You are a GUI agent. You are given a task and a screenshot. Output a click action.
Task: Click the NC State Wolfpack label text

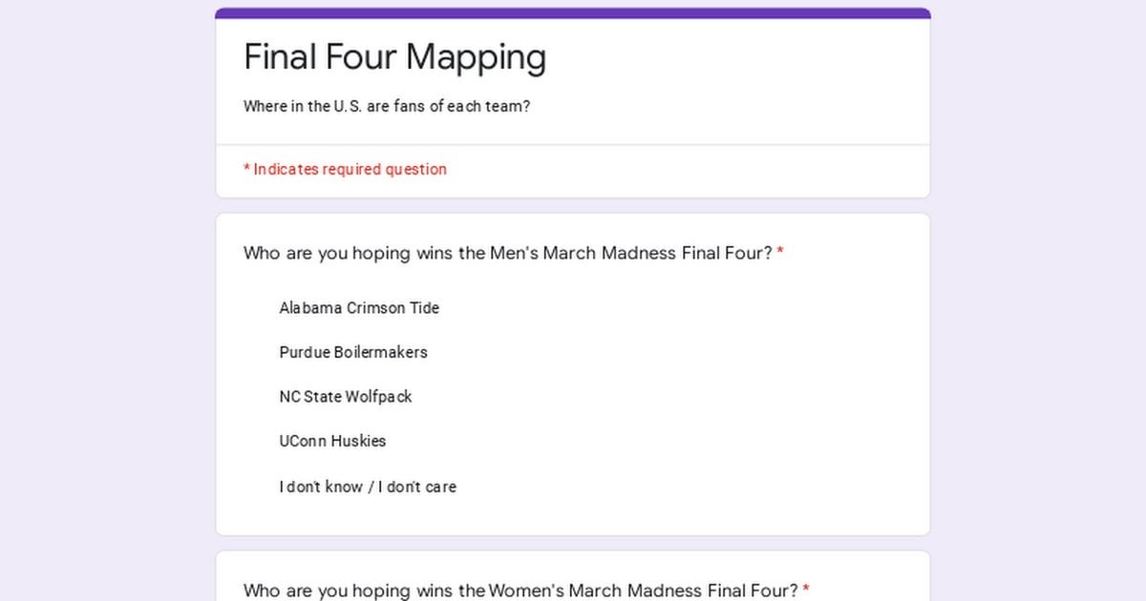click(x=345, y=396)
